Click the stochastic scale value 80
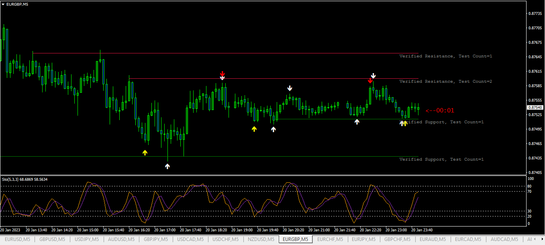Image resolution: width=545 pixels, height=245 pixels. 529,186
